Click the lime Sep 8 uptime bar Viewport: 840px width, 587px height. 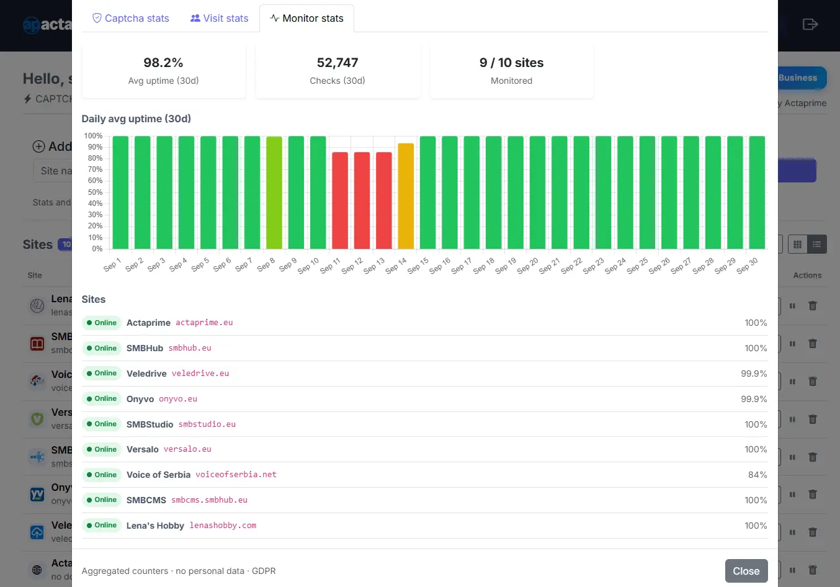coord(274,193)
